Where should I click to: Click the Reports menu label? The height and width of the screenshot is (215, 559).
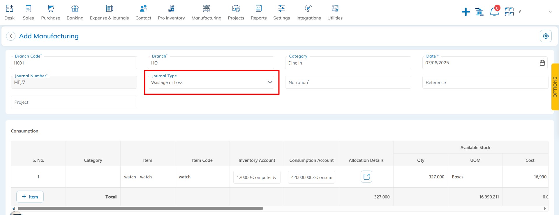pyautogui.click(x=259, y=18)
